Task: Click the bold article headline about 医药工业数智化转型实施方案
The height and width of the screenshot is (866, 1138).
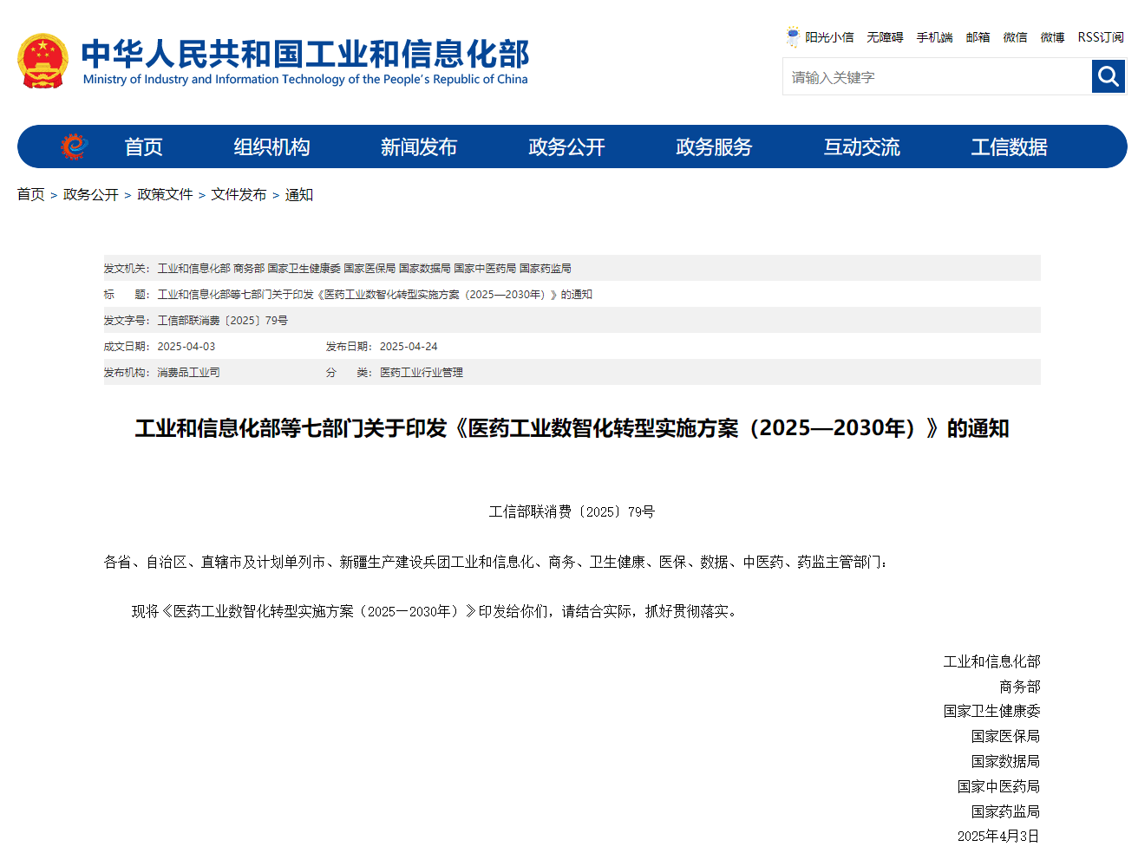Action: [x=572, y=428]
